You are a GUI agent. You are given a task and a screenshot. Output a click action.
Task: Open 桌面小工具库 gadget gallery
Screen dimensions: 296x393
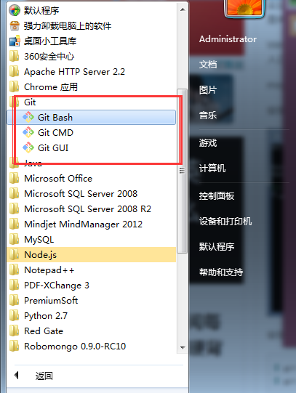(x=92, y=41)
